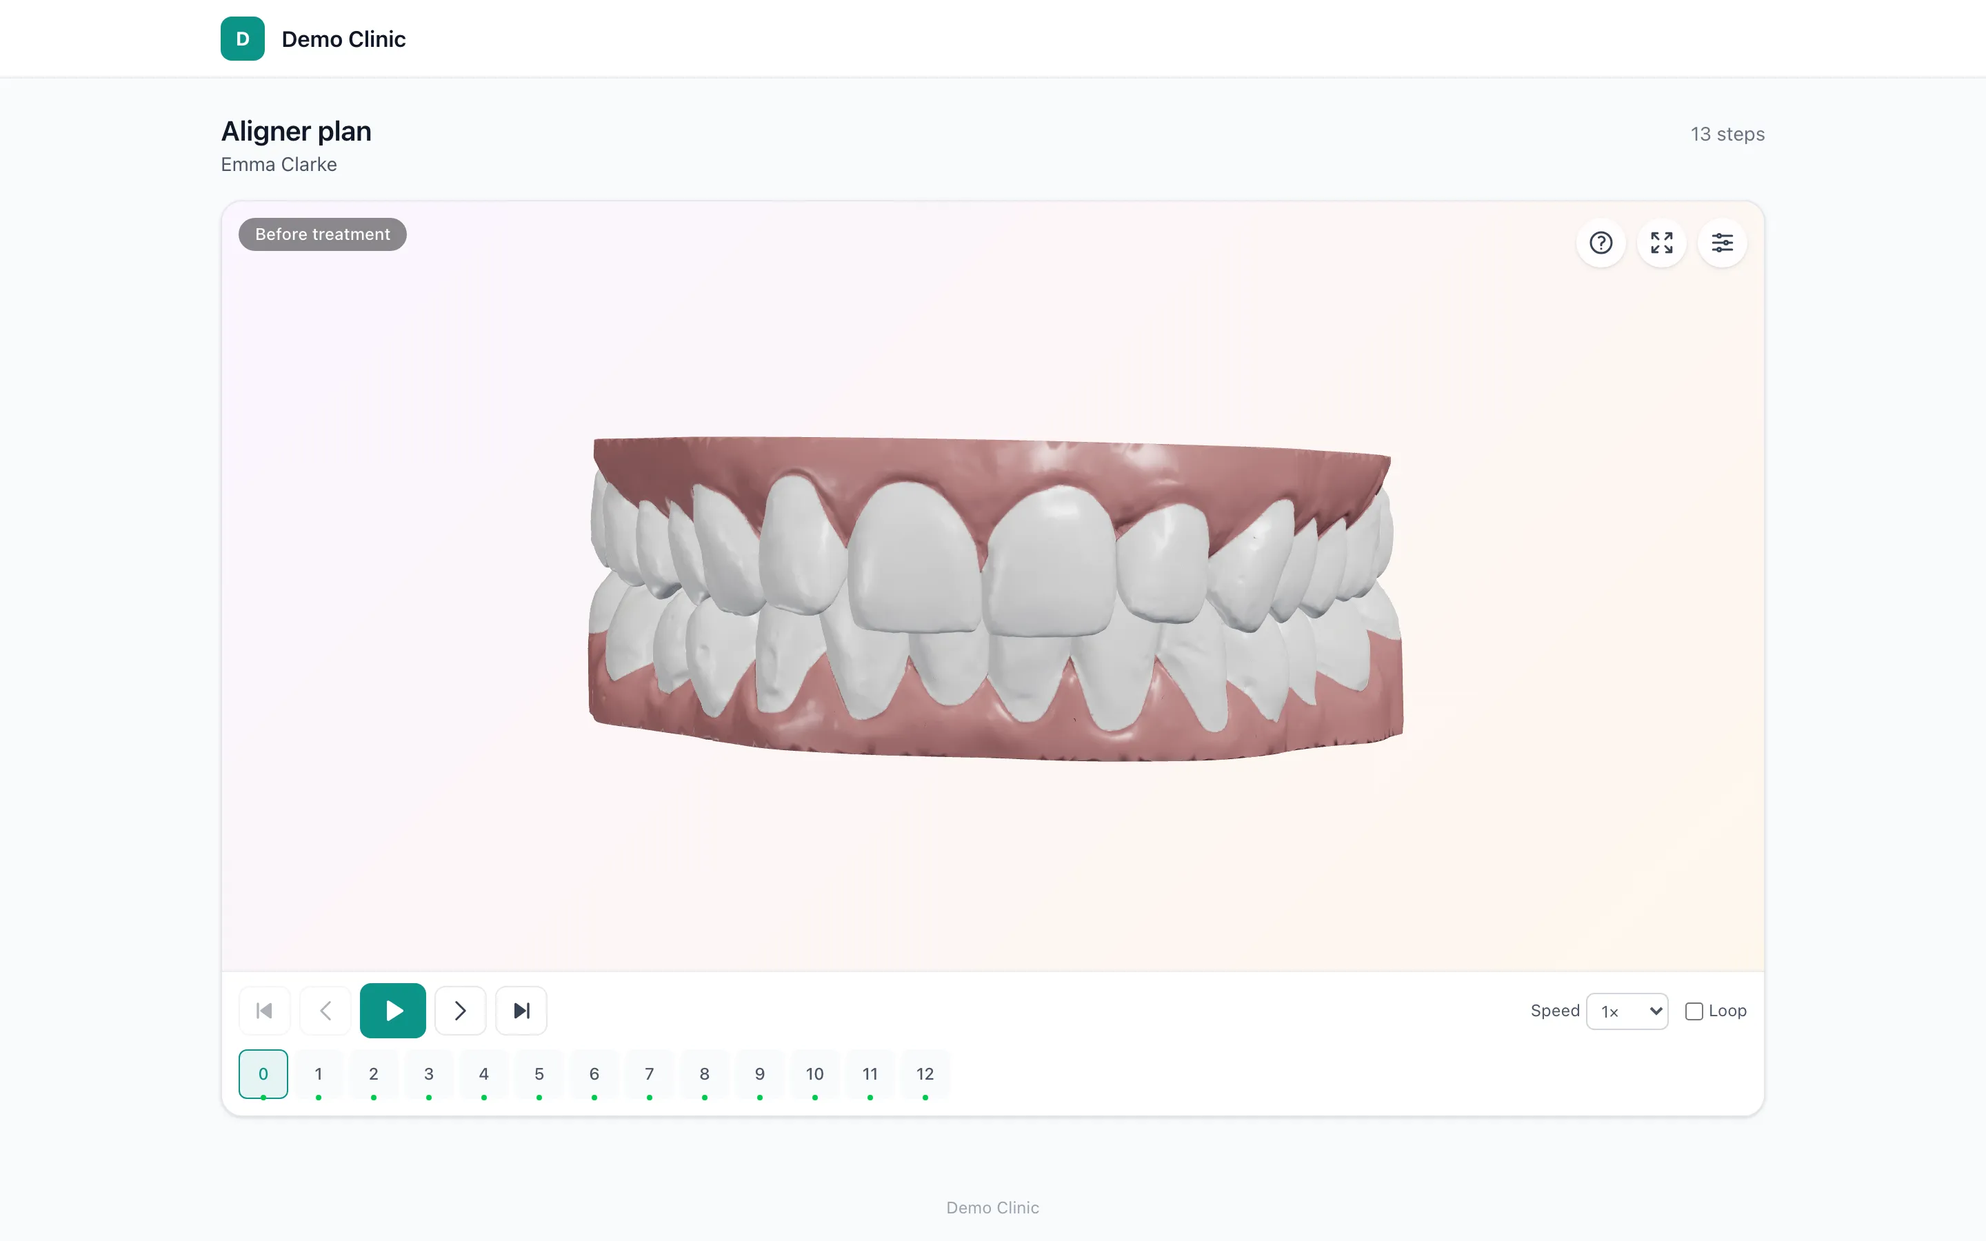Start animation with the green play button

pyautogui.click(x=392, y=1010)
